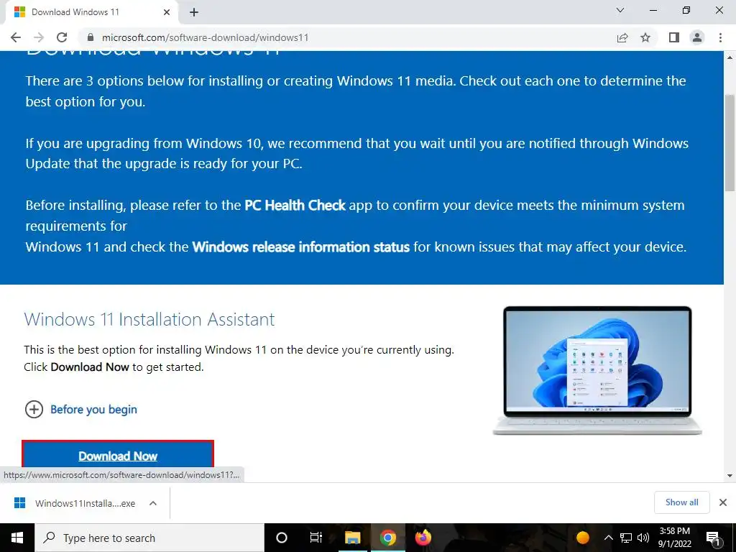The image size is (736, 552).
Task: Open Windows release information status link
Action: coord(301,247)
